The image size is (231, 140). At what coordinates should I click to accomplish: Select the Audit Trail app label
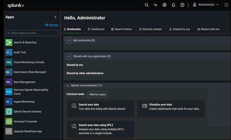click(20, 52)
